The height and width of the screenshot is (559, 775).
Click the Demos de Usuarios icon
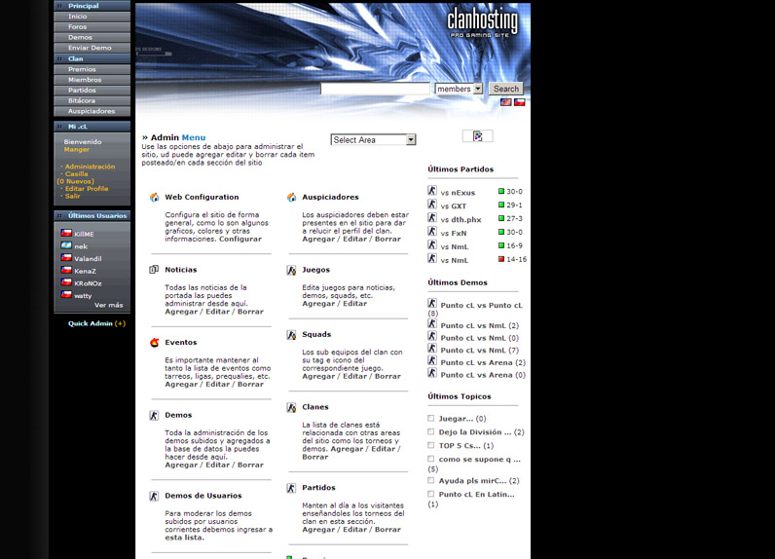click(x=154, y=496)
